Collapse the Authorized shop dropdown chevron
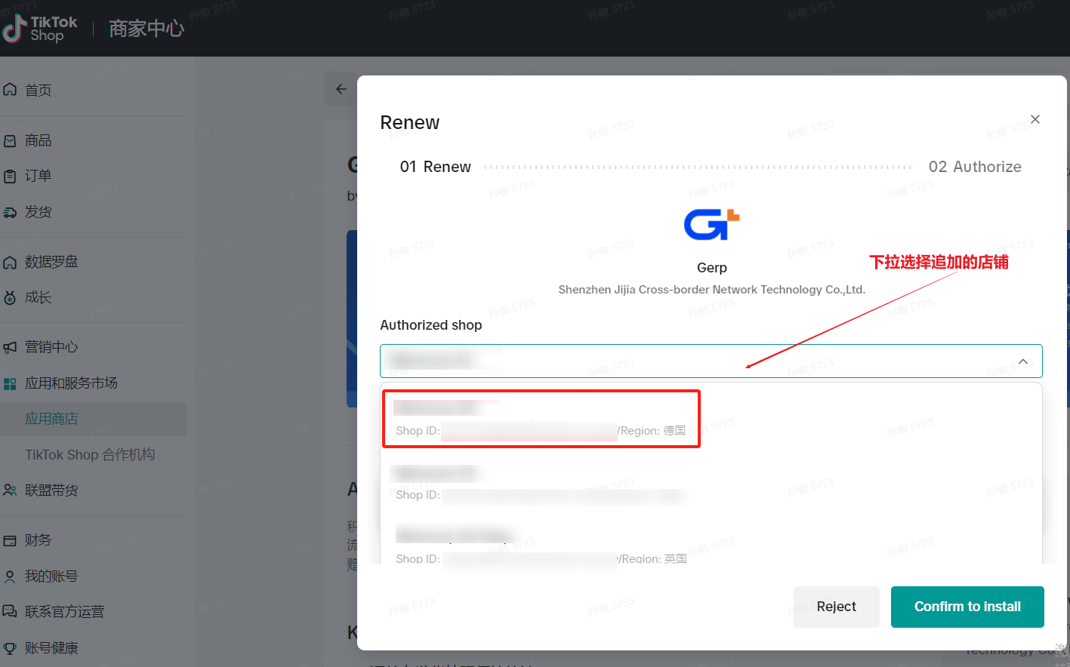 tap(1023, 361)
